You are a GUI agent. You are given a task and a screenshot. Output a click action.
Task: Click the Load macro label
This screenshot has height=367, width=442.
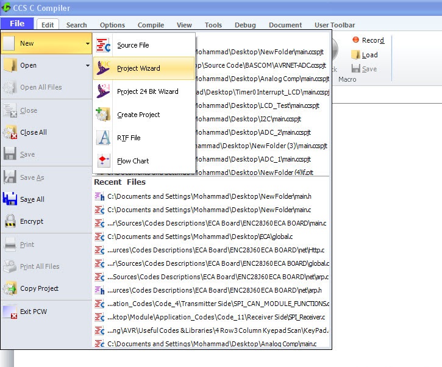(x=369, y=55)
